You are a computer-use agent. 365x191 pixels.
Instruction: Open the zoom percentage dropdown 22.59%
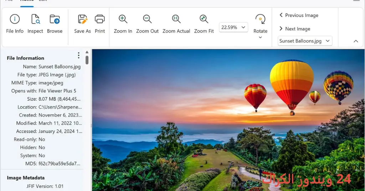coord(233,27)
